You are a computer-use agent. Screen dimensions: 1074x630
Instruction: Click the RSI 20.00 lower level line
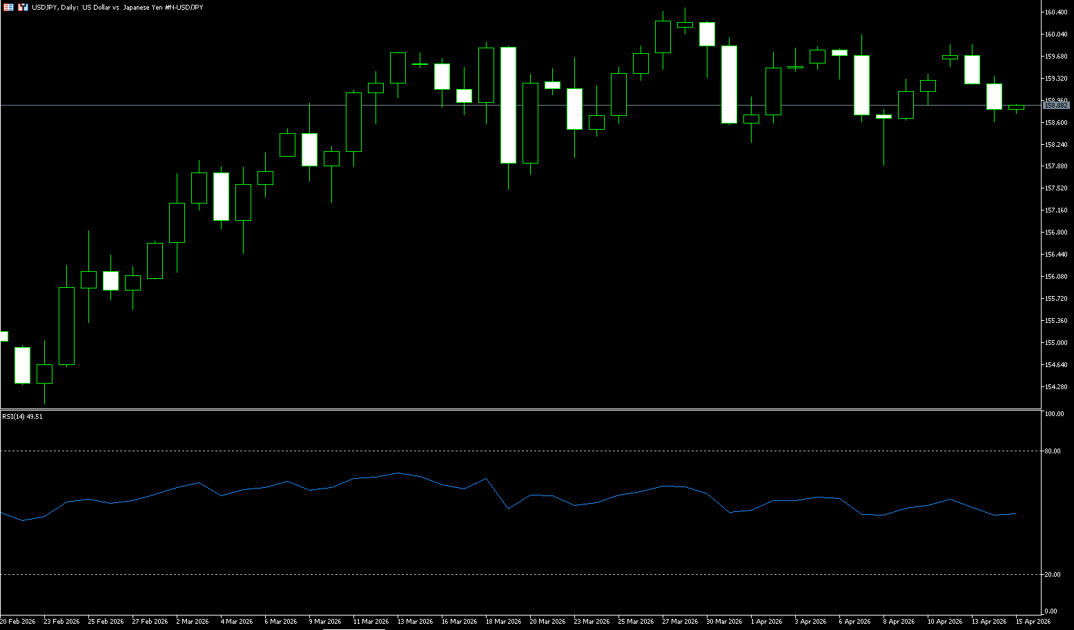(518, 574)
